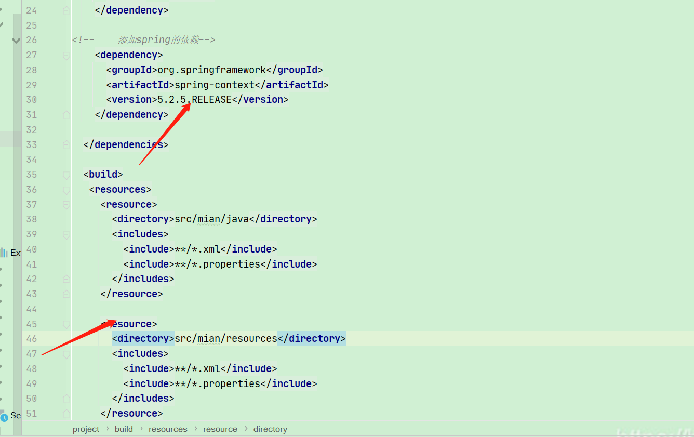
Task: Select the resources breadcrumb
Action: (x=168, y=429)
